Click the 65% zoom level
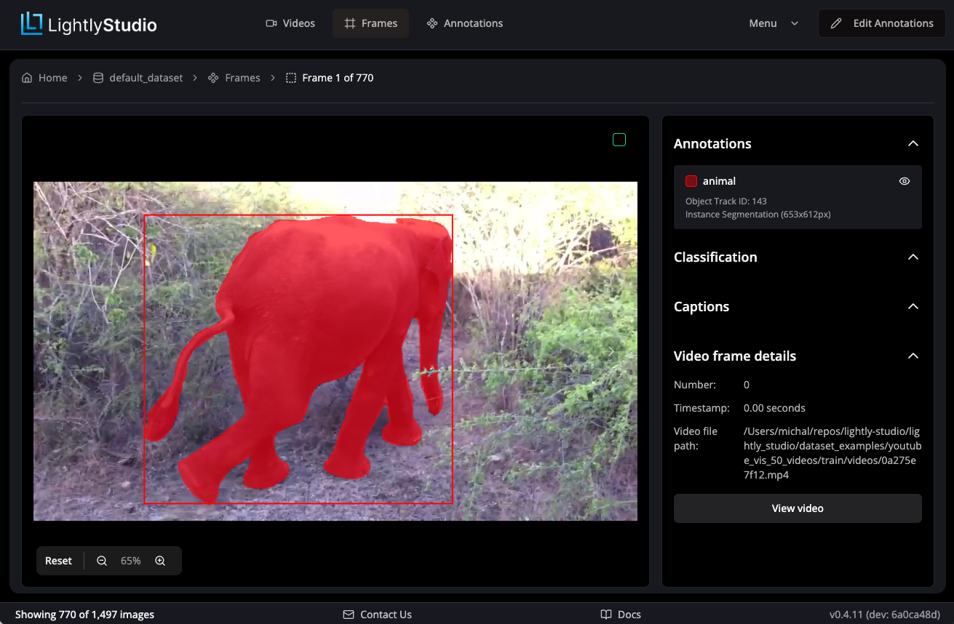 tap(131, 561)
